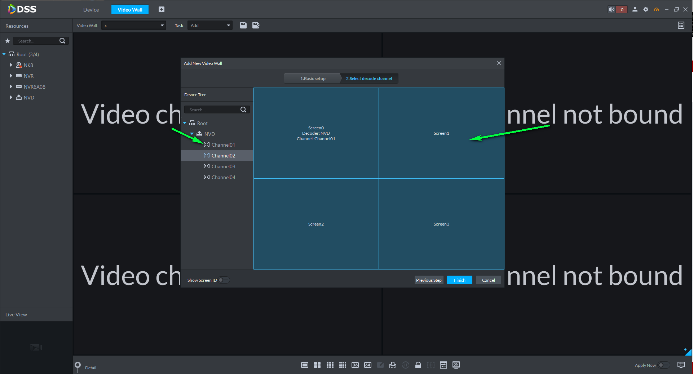Go to 1.Basic setup step
Viewport: 693px width, 374px height.
tap(313, 78)
